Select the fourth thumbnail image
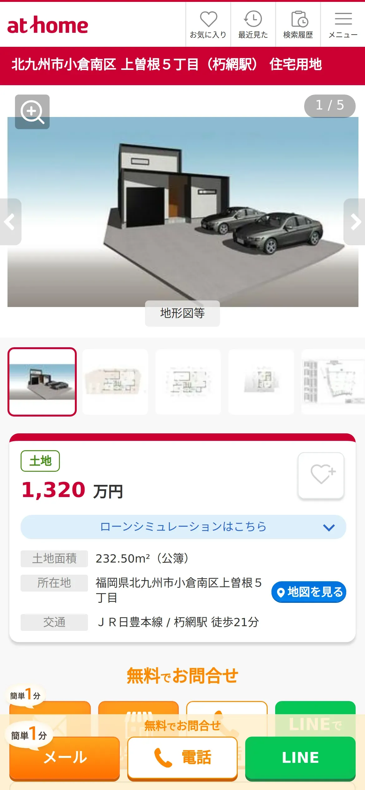The image size is (365, 790). pos(261,382)
